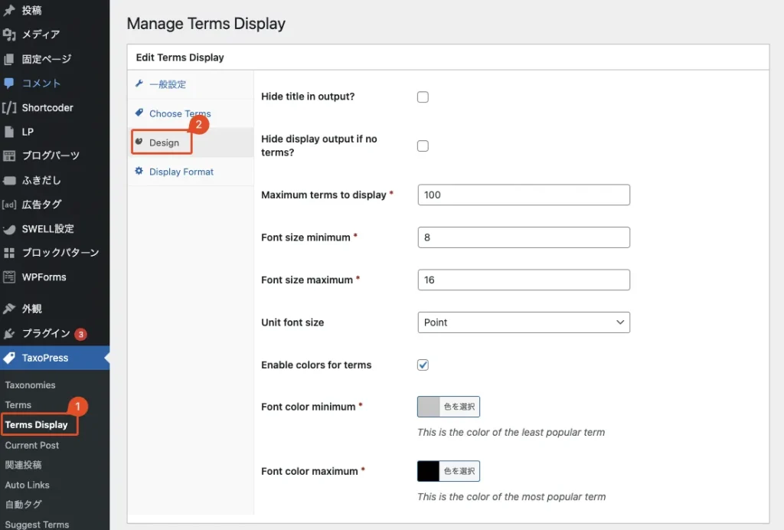Image resolution: width=784 pixels, height=530 pixels.
Task: Open Font color minimum 色を選択 picker
Action: (x=459, y=407)
